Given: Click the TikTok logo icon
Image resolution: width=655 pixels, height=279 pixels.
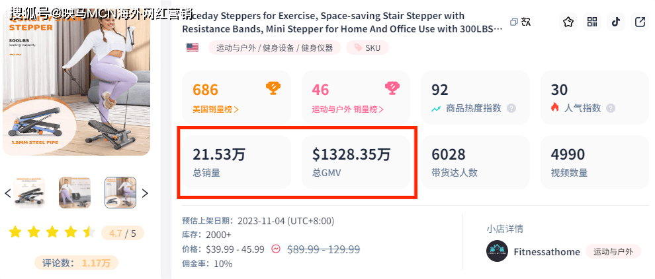Looking at the screenshot, I should (x=616, y=22).
